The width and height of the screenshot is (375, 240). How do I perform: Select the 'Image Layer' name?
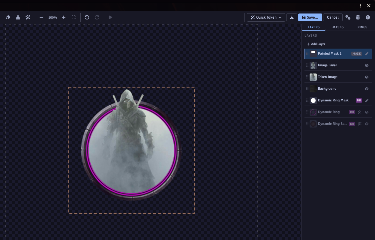[327, 65]
